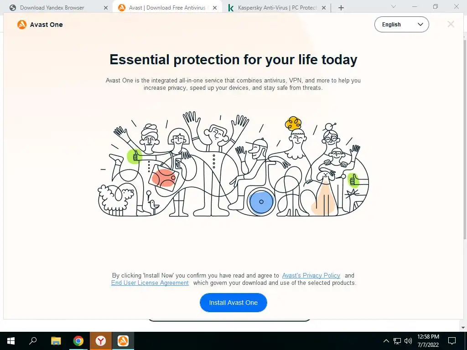The image size is (467, 350).
Task: Click the Windows Start button
Action: pyautogui.click(x=11, y=340)
